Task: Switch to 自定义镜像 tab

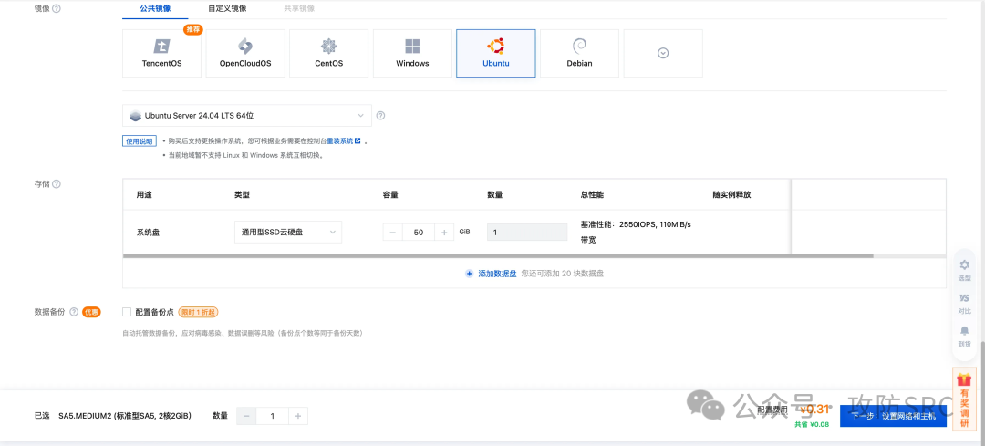Action: [227, 9]
